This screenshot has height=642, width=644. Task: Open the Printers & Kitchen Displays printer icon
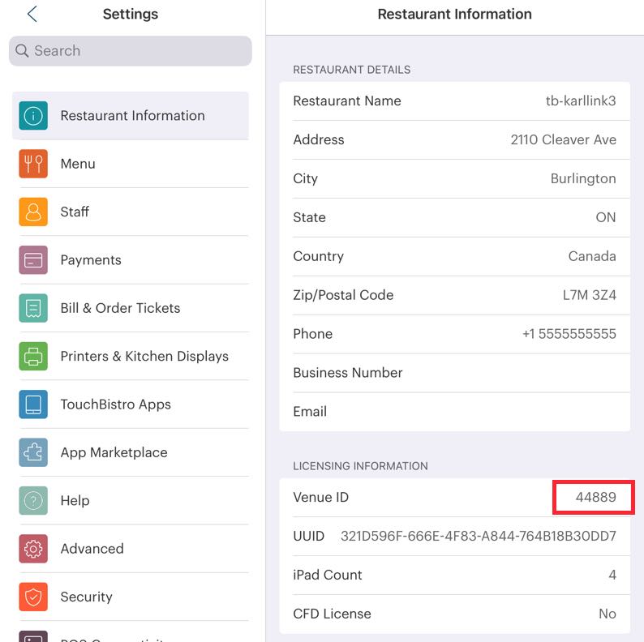tap(33, 357)
